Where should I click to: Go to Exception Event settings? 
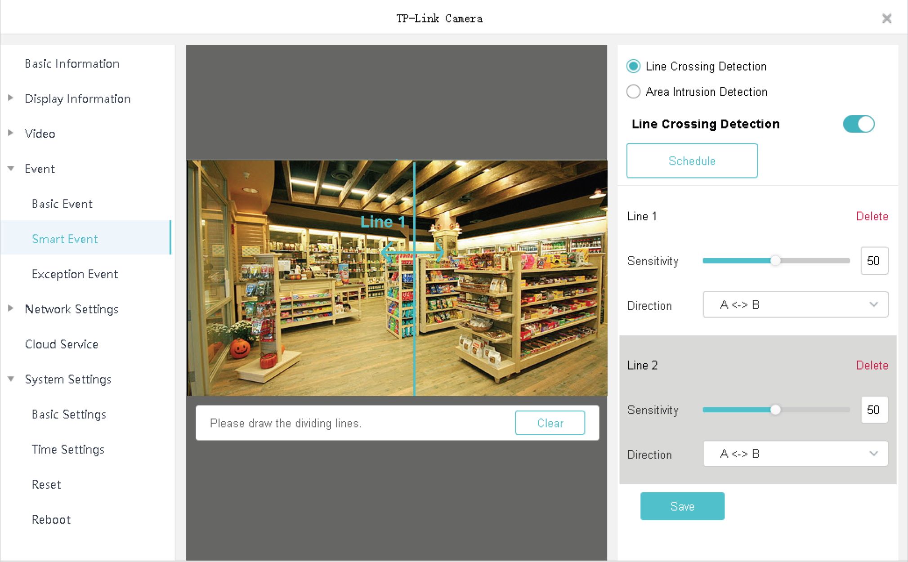(x=75, y=274)
